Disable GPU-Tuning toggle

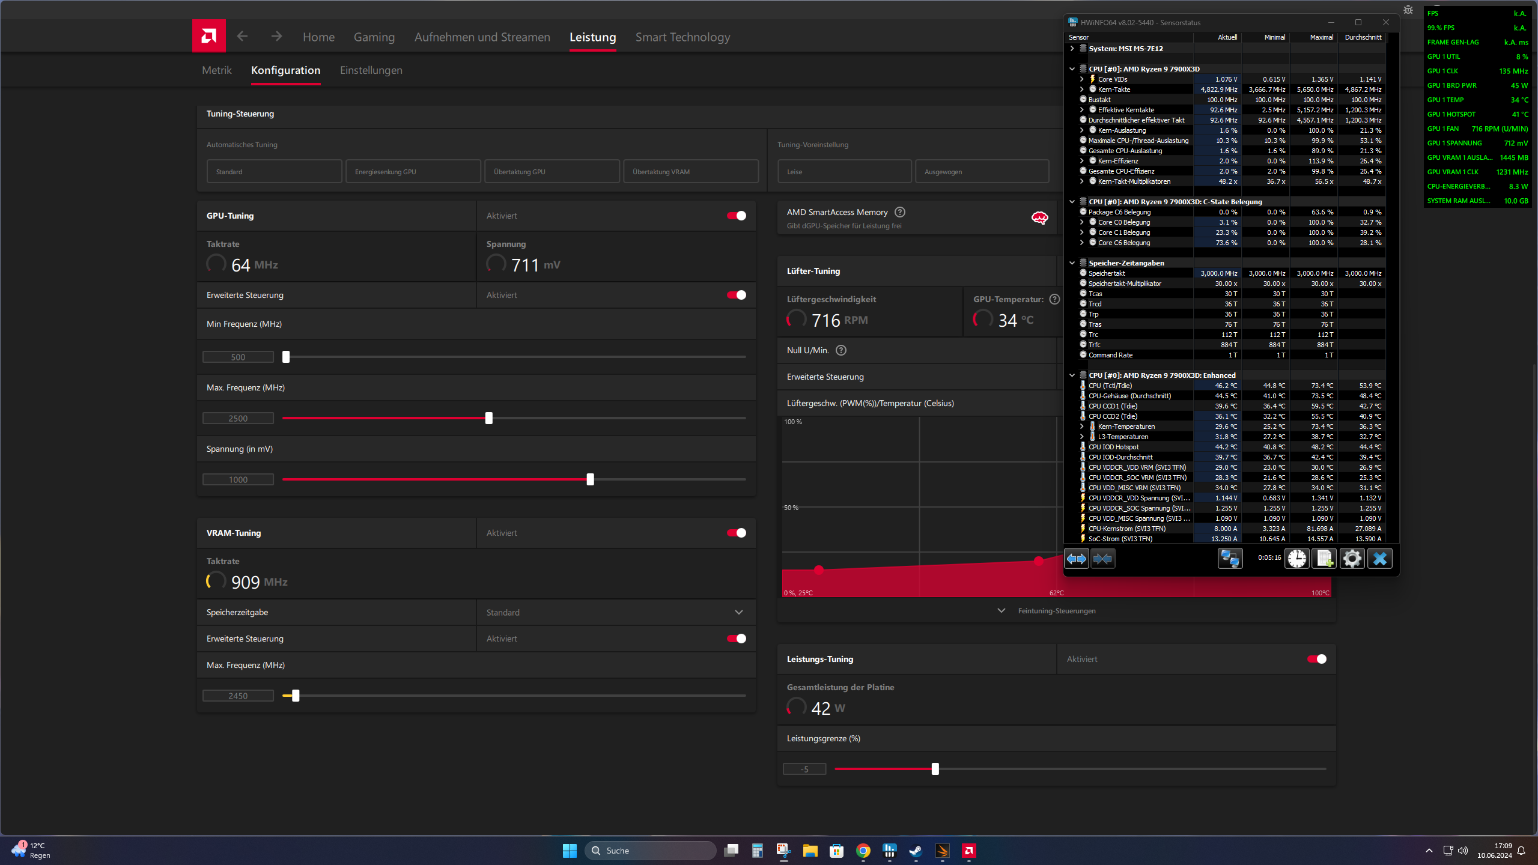(x=737, y=216)
